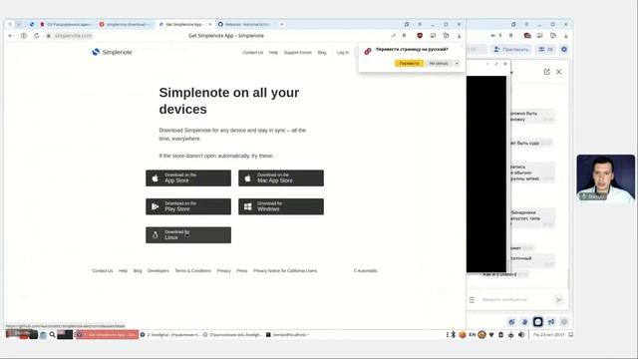The height and width of the screenshot is (359, 638).
Task: Open the Developers link in the footer
Action: tap(159, 270)
